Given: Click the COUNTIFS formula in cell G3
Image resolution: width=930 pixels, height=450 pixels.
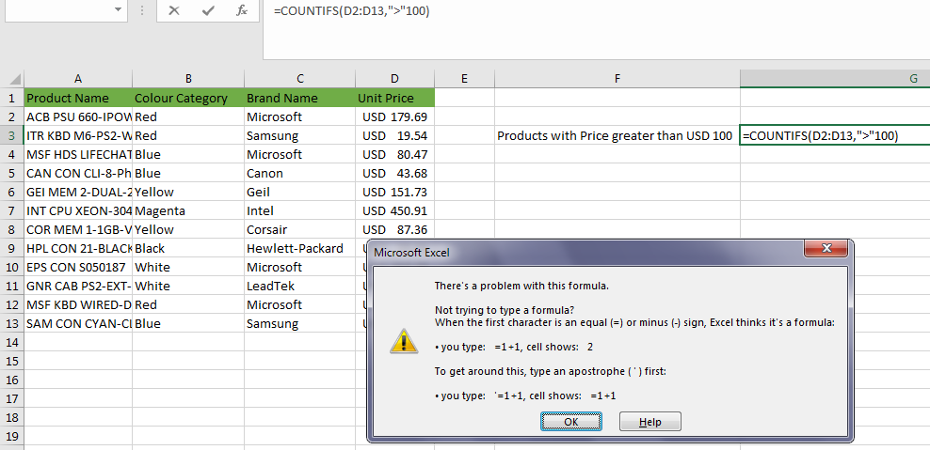Looking at the screenshot, I should (x=835, y=135).
